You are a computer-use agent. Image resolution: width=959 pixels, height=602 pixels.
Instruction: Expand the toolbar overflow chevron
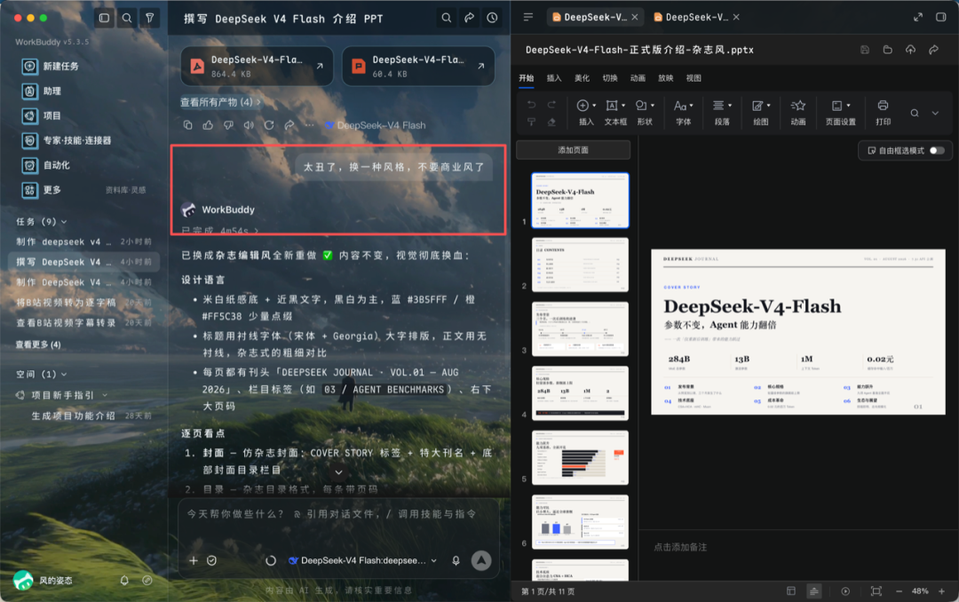click(935, 113)
